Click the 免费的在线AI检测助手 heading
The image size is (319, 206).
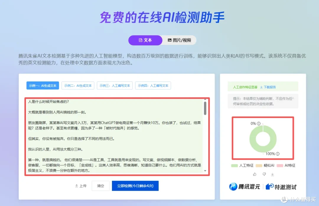pos(162,17)
